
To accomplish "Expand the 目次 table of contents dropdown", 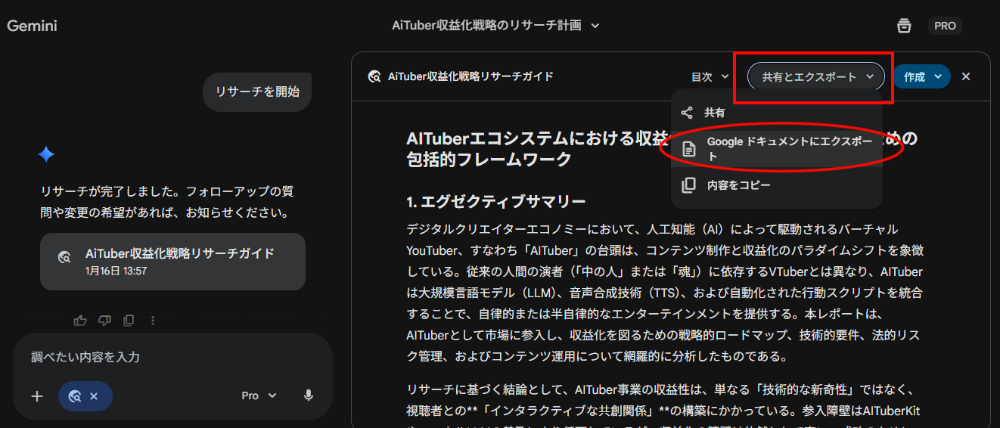I will (x=710, y=76).
